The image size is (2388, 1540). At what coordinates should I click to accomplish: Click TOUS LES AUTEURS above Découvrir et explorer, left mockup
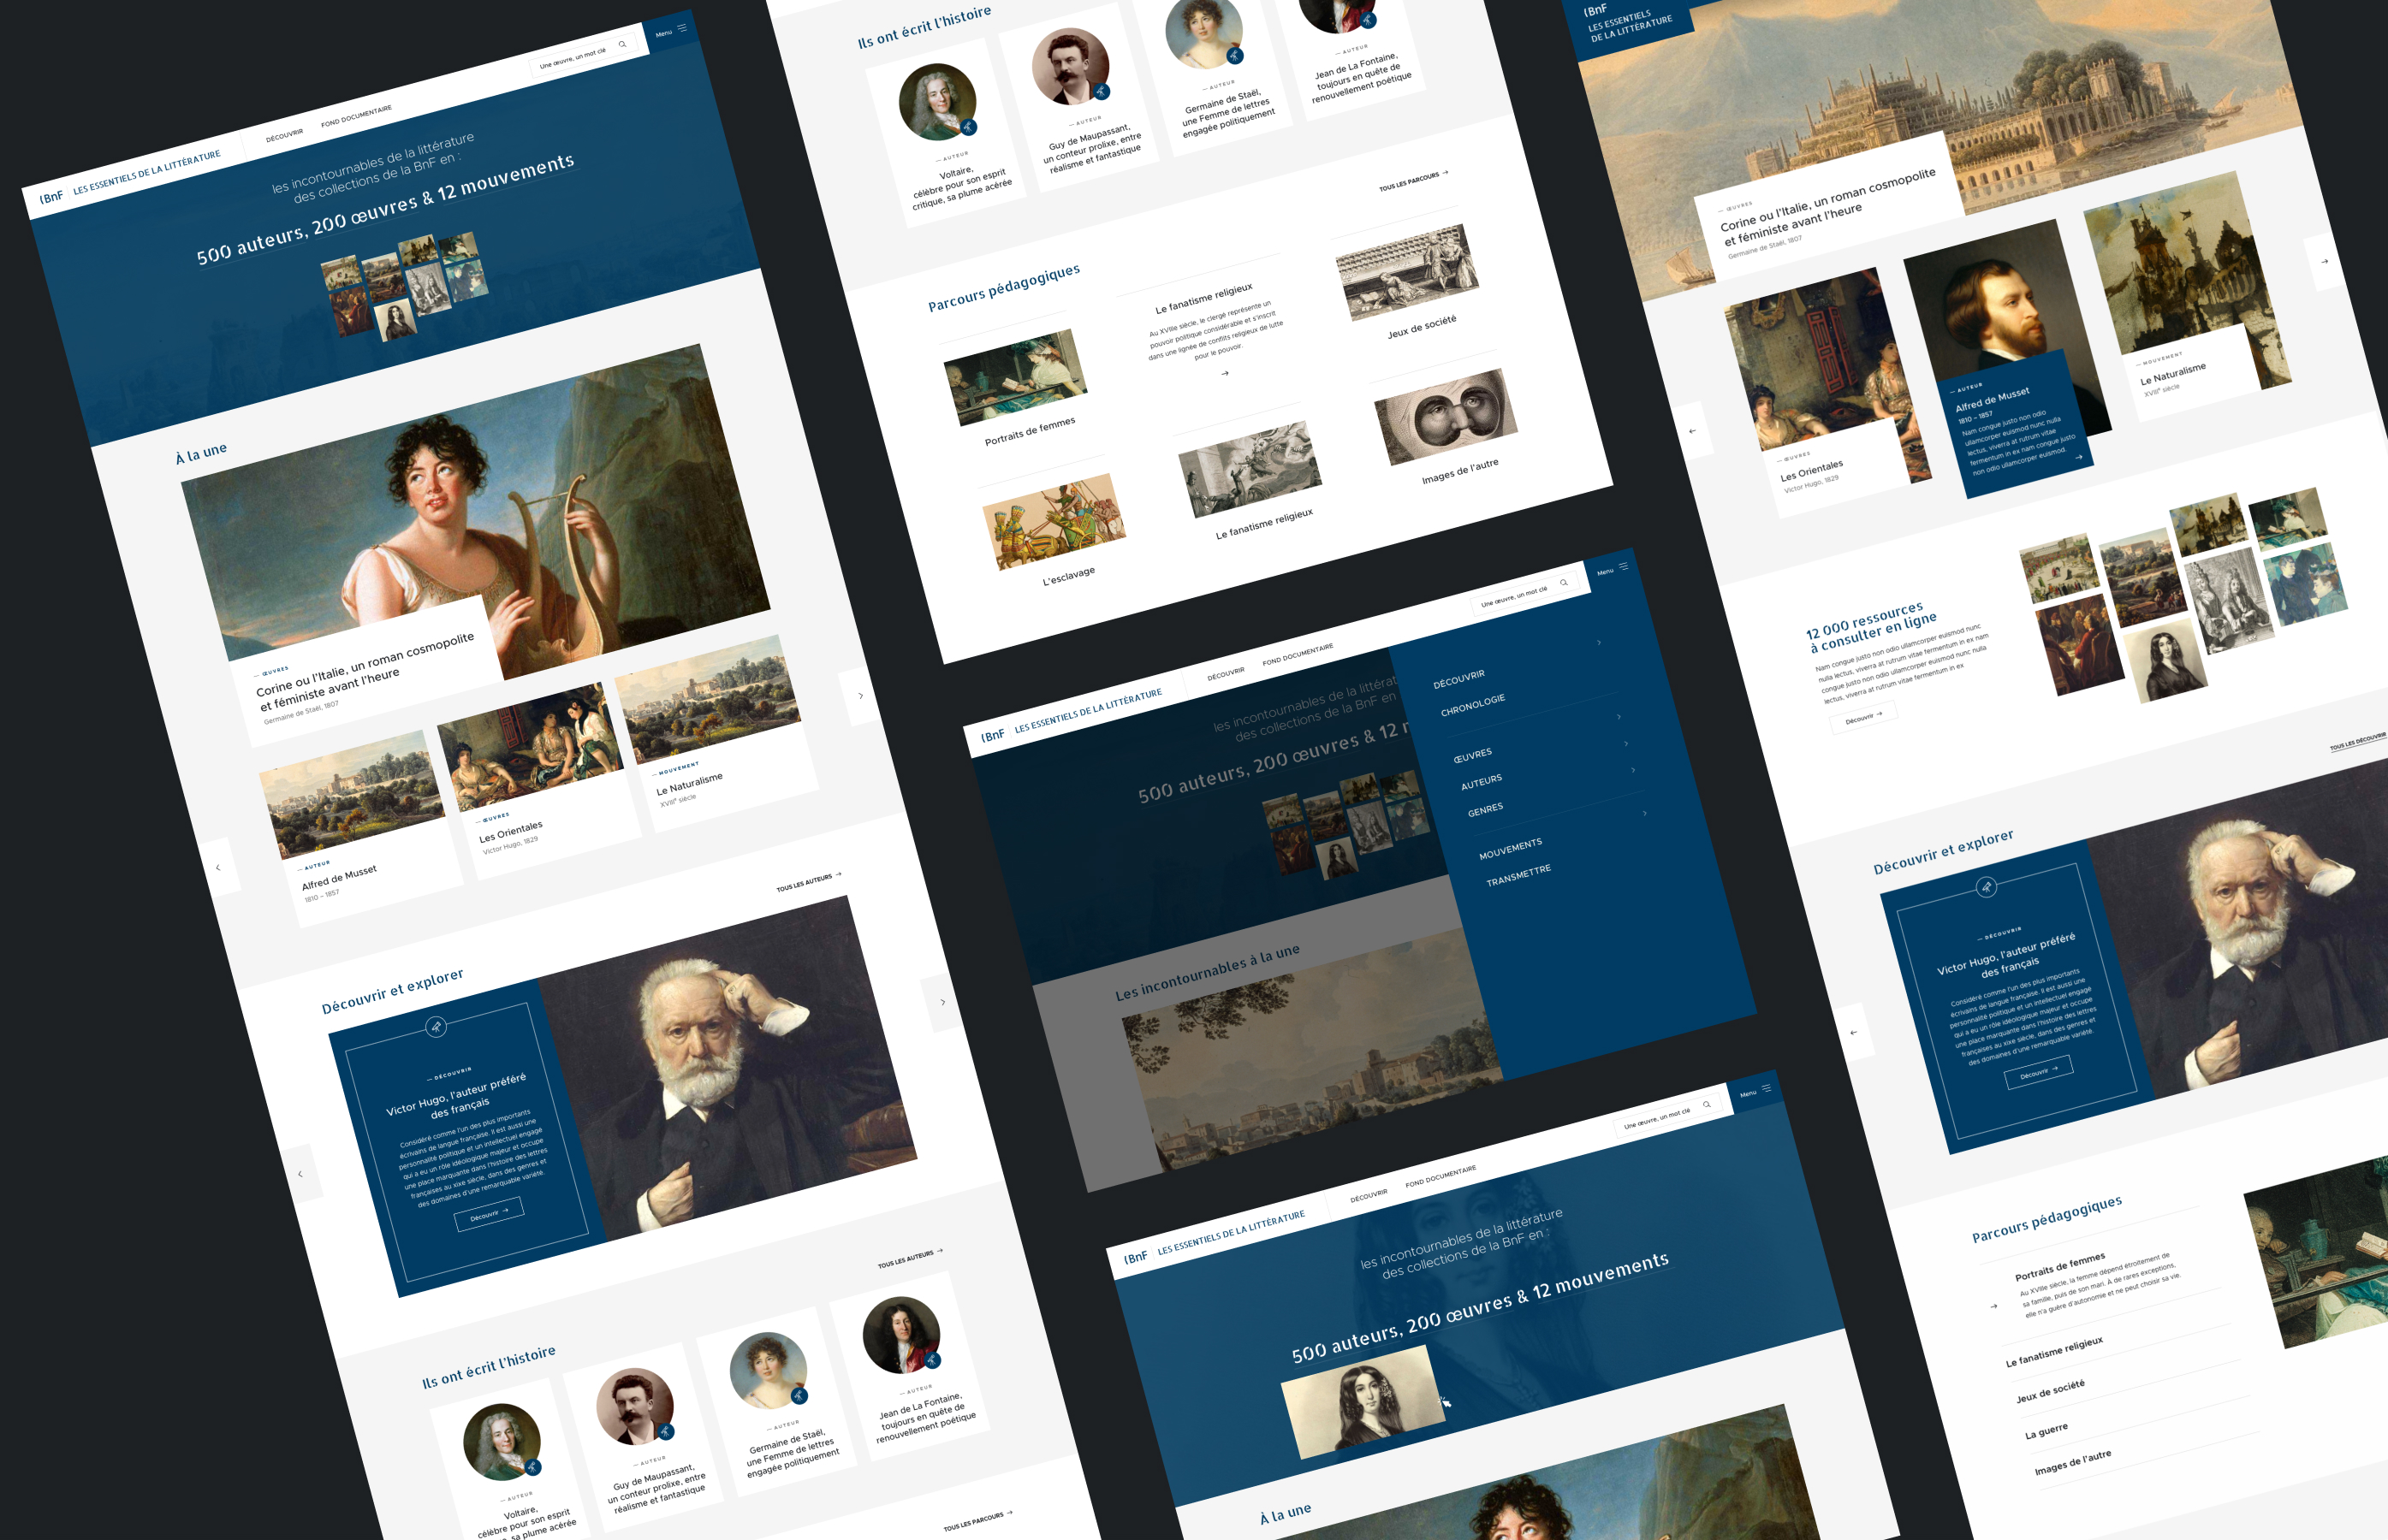point(808,882)
